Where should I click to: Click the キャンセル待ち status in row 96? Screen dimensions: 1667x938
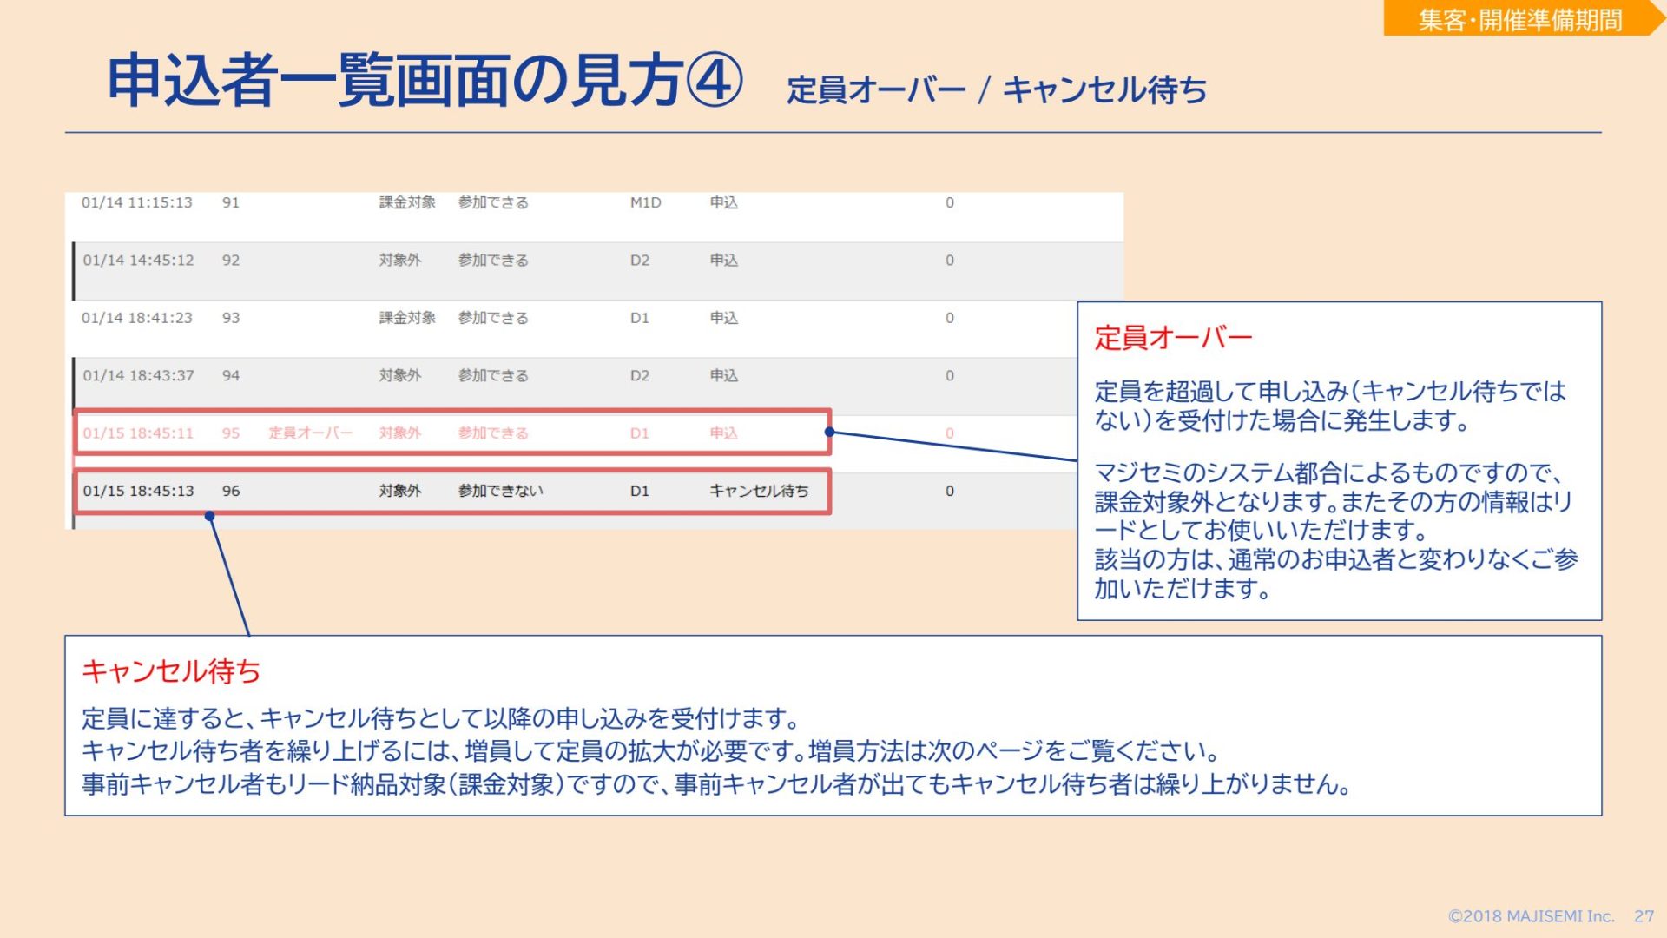(758, 491)
